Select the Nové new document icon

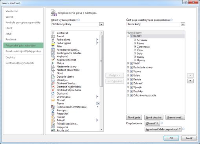pos(53,73)
